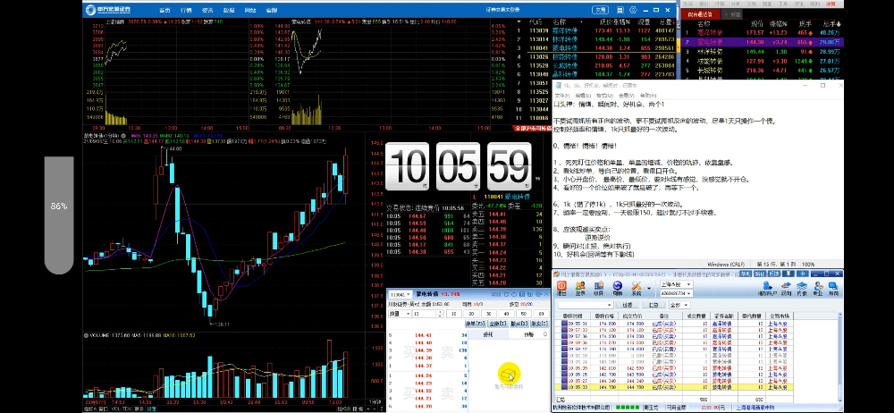Click the 锁屏 lock screen icon
This screenshot has width=894, height=413.
[x=599, y=285]
